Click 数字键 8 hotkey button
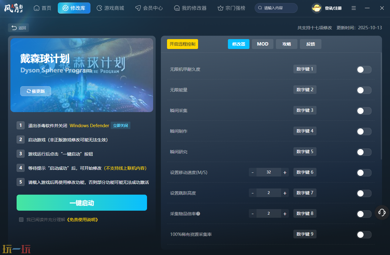This screenshot has width=390, height=255. 305,213
